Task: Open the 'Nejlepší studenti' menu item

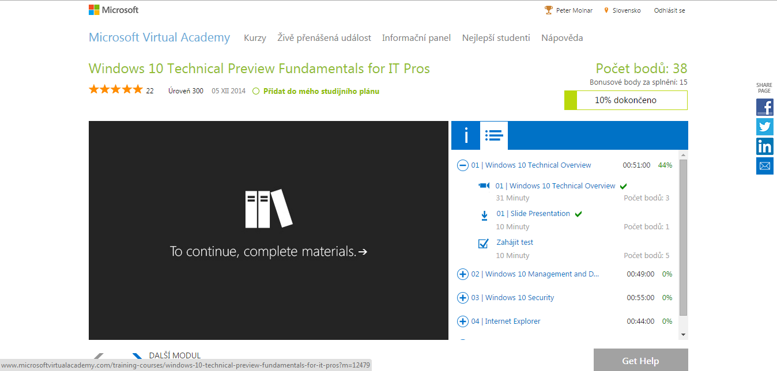Action: coord(496,38)
